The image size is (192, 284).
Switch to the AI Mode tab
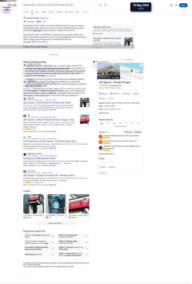pyautogui.click(x=26, y=12)
